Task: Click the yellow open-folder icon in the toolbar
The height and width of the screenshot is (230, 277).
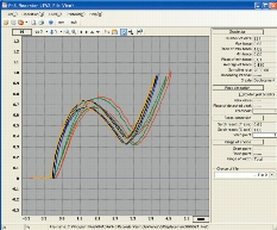Action: coord(6,22)
